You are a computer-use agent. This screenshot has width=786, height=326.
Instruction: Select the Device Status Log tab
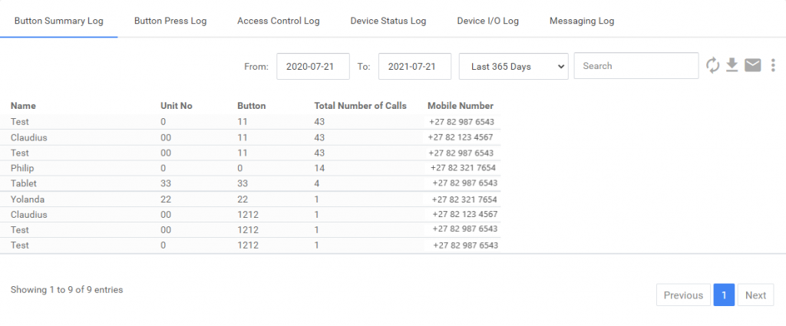tap(388, 21)
